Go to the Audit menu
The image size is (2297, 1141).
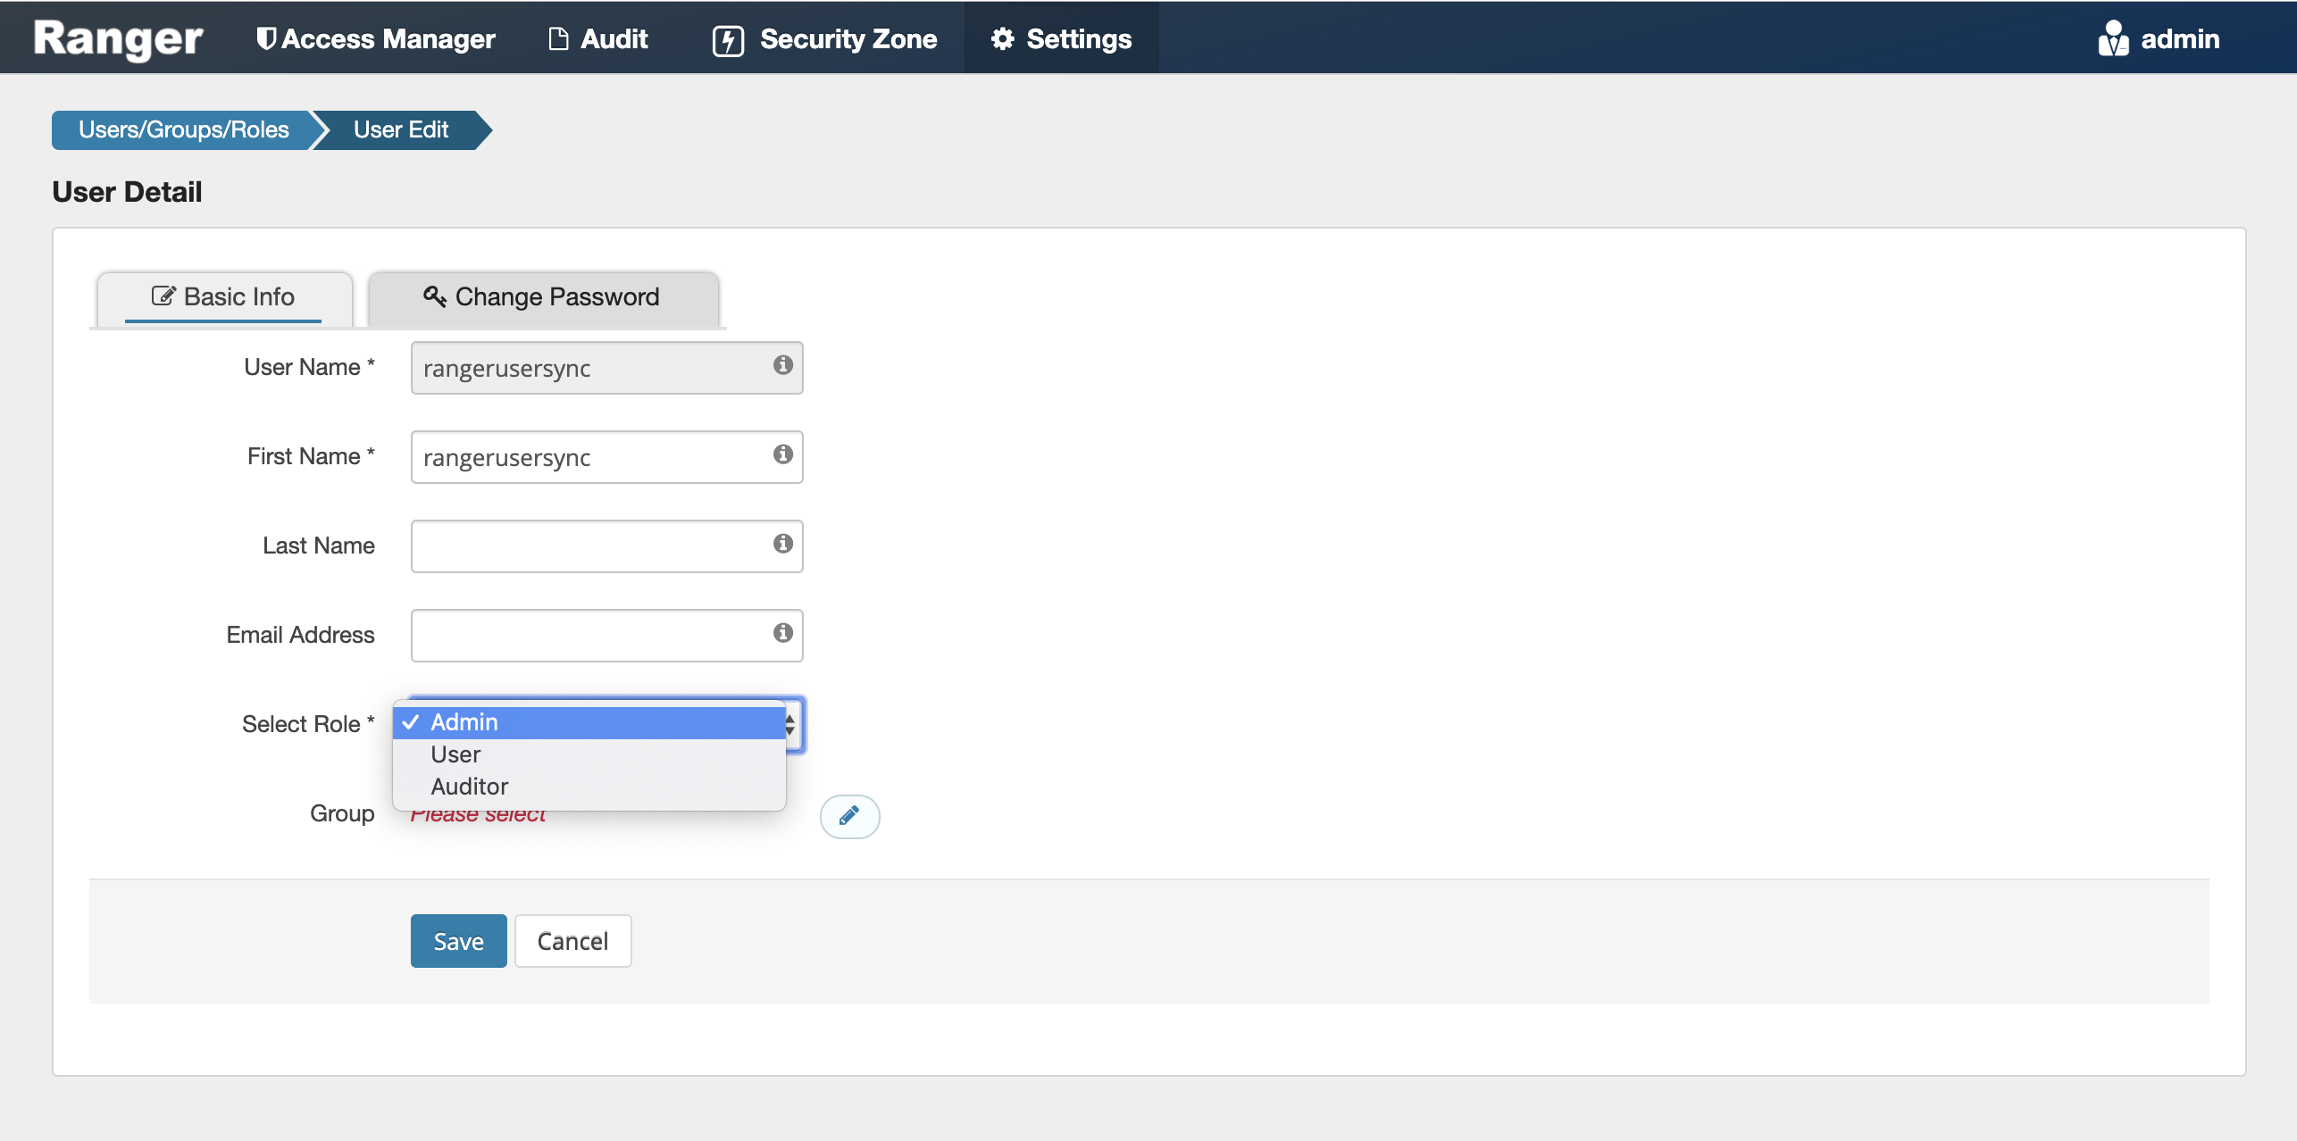coord(598,38)
